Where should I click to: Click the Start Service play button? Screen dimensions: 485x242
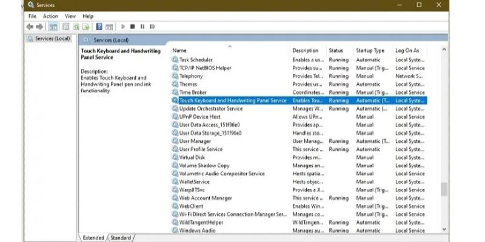coord(123,27)
